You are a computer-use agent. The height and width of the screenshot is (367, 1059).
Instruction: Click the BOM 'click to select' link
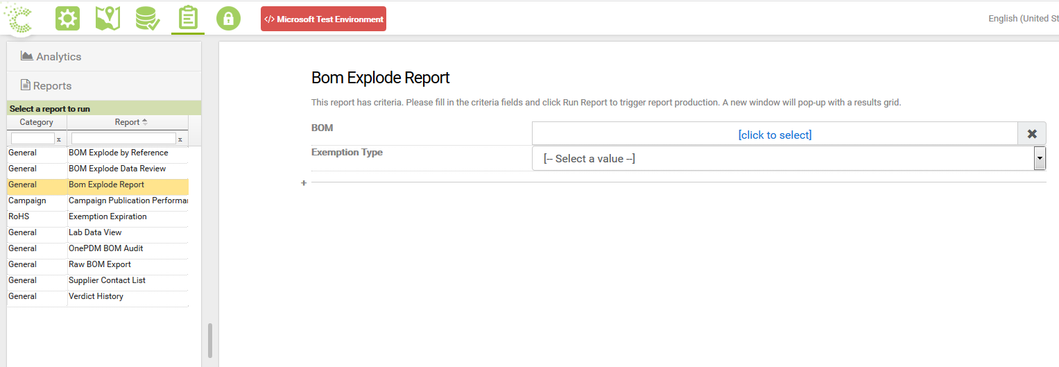tap(775, 135)
